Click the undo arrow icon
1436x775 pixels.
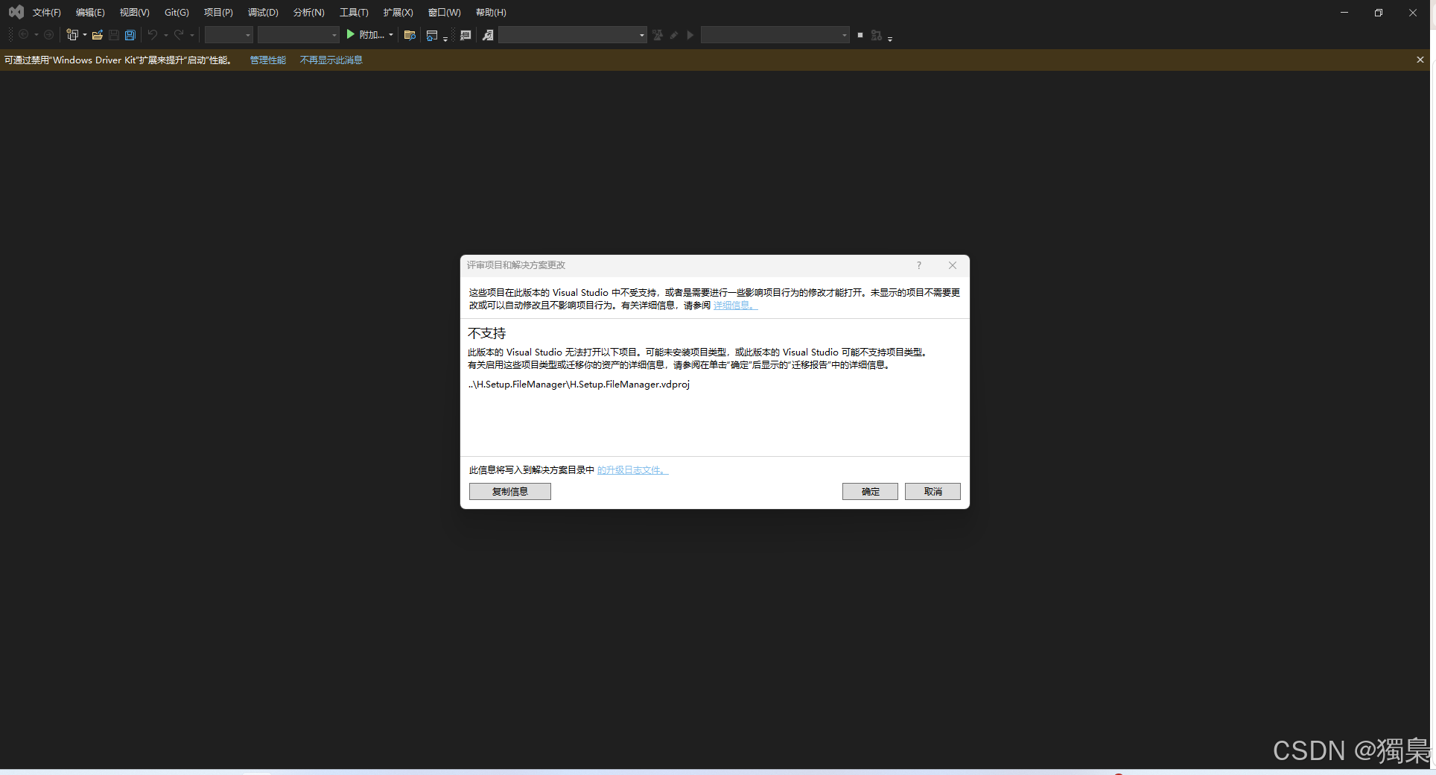point(153,35)
